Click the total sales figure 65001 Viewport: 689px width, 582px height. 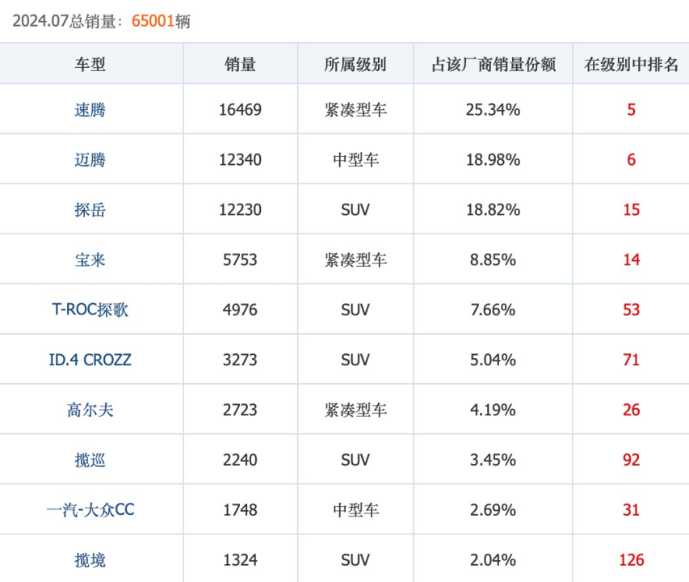pyautogui.click(x=153, y=21)
